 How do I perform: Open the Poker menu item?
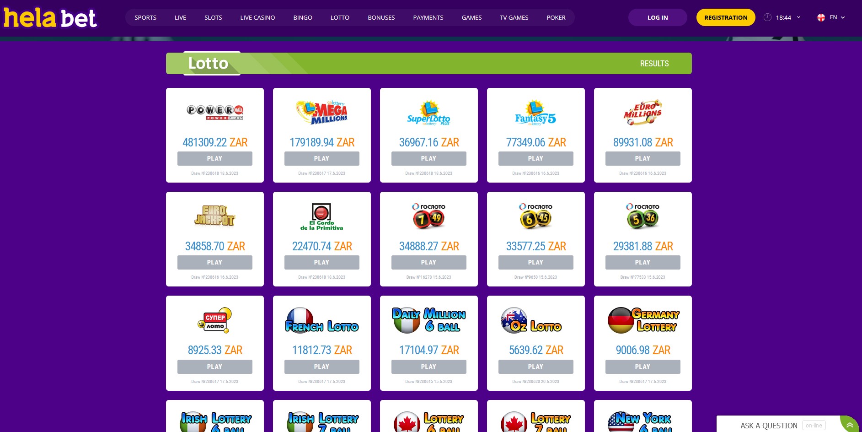pos(556,17)
